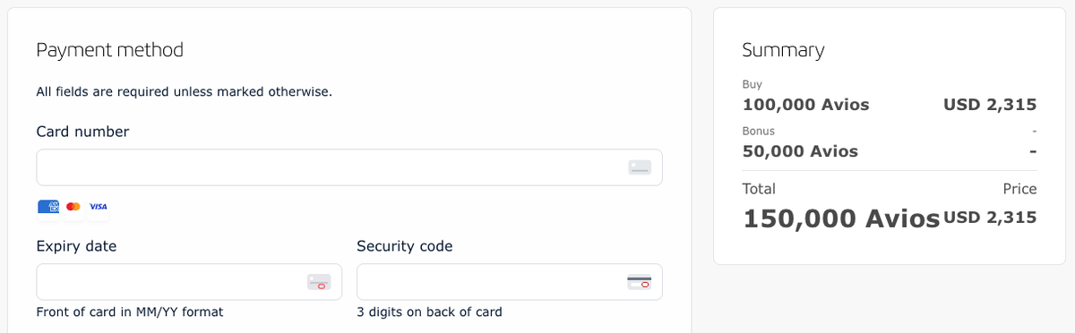Click the Visa card logo
The width and height of the screenshot is (1075, 333).
(99, 207)
